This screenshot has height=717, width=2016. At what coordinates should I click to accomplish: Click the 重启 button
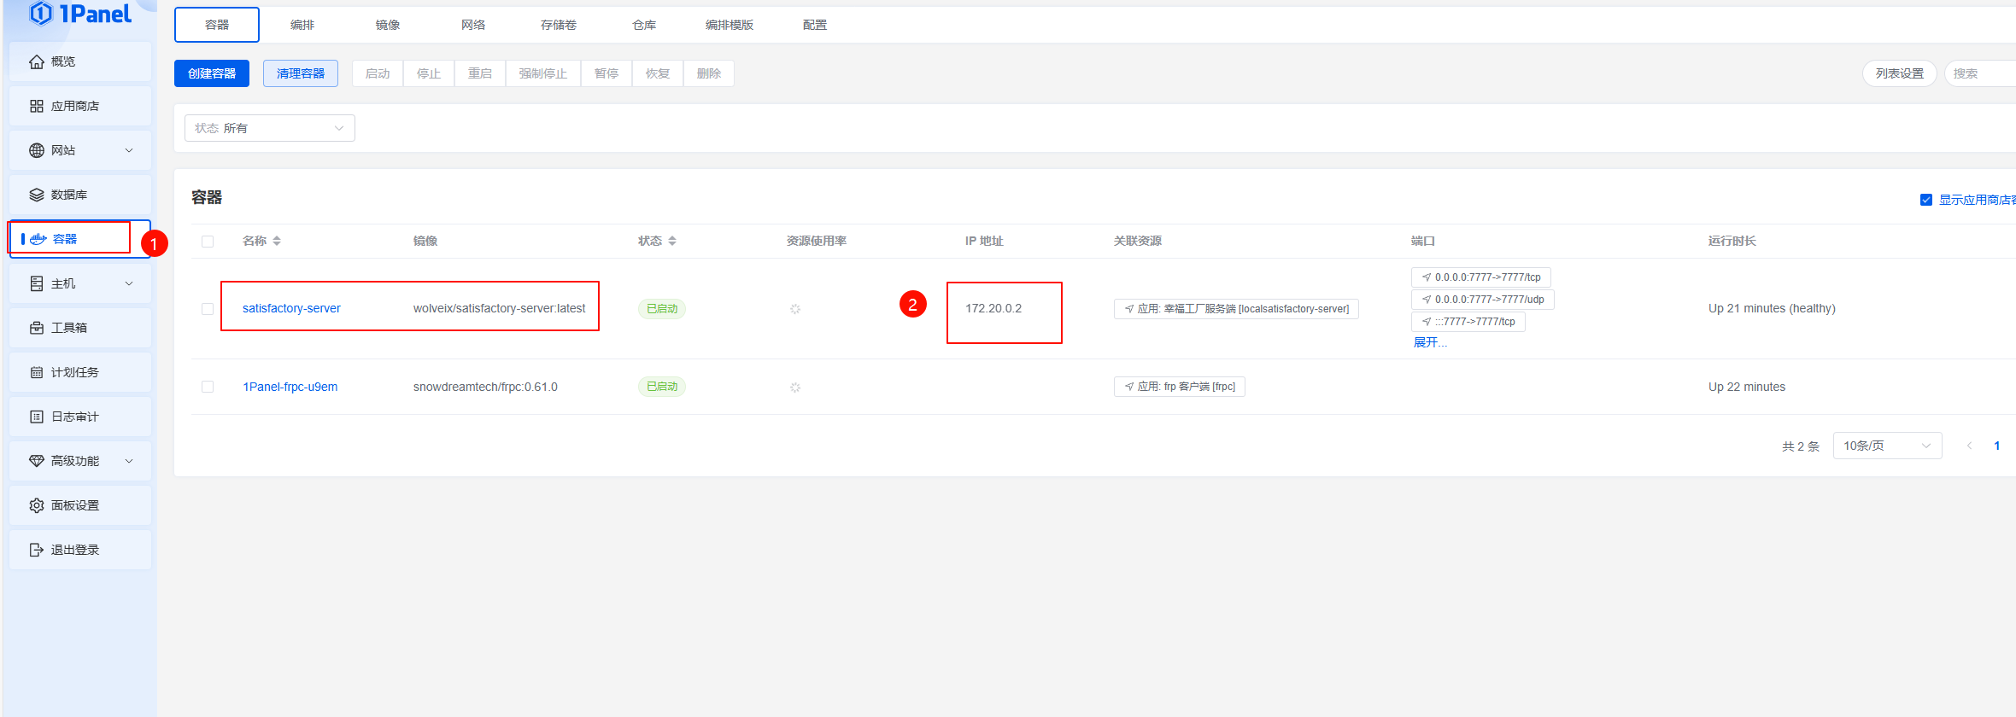tap(480, 73)
